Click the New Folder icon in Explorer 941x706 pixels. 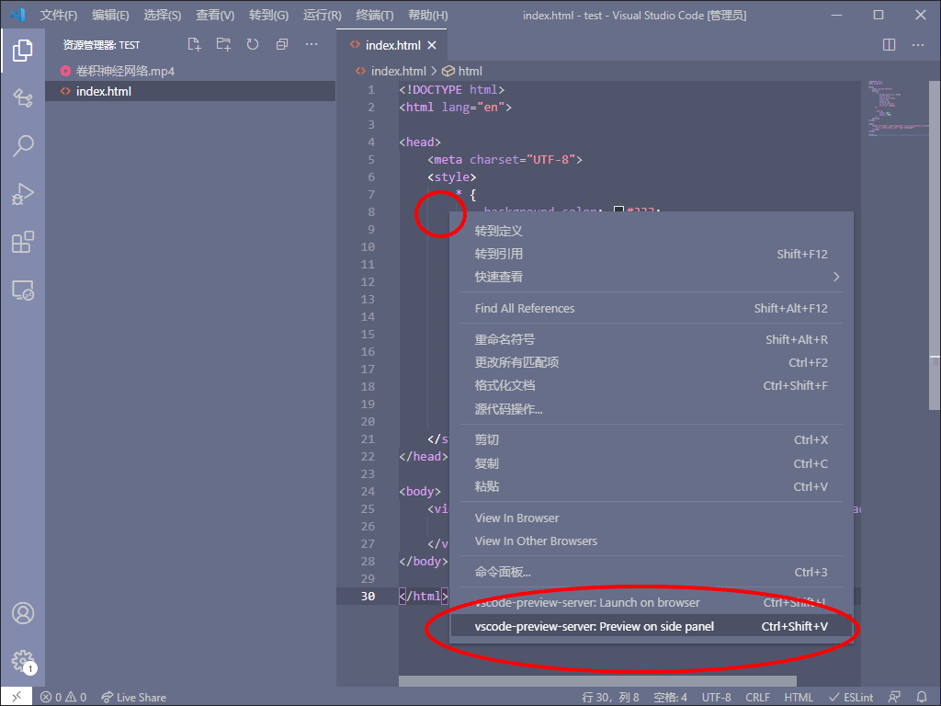pos(223,44)
